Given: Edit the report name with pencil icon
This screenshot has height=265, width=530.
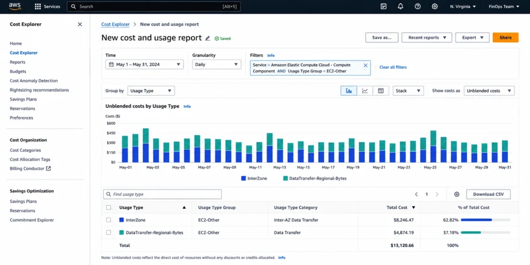Looking at the screenshot, I should (208, 38).
